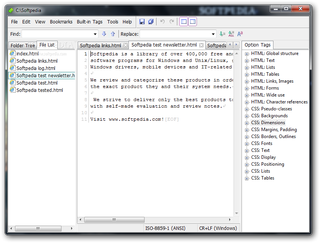Select the CSS: Positioning tree item

268,164
